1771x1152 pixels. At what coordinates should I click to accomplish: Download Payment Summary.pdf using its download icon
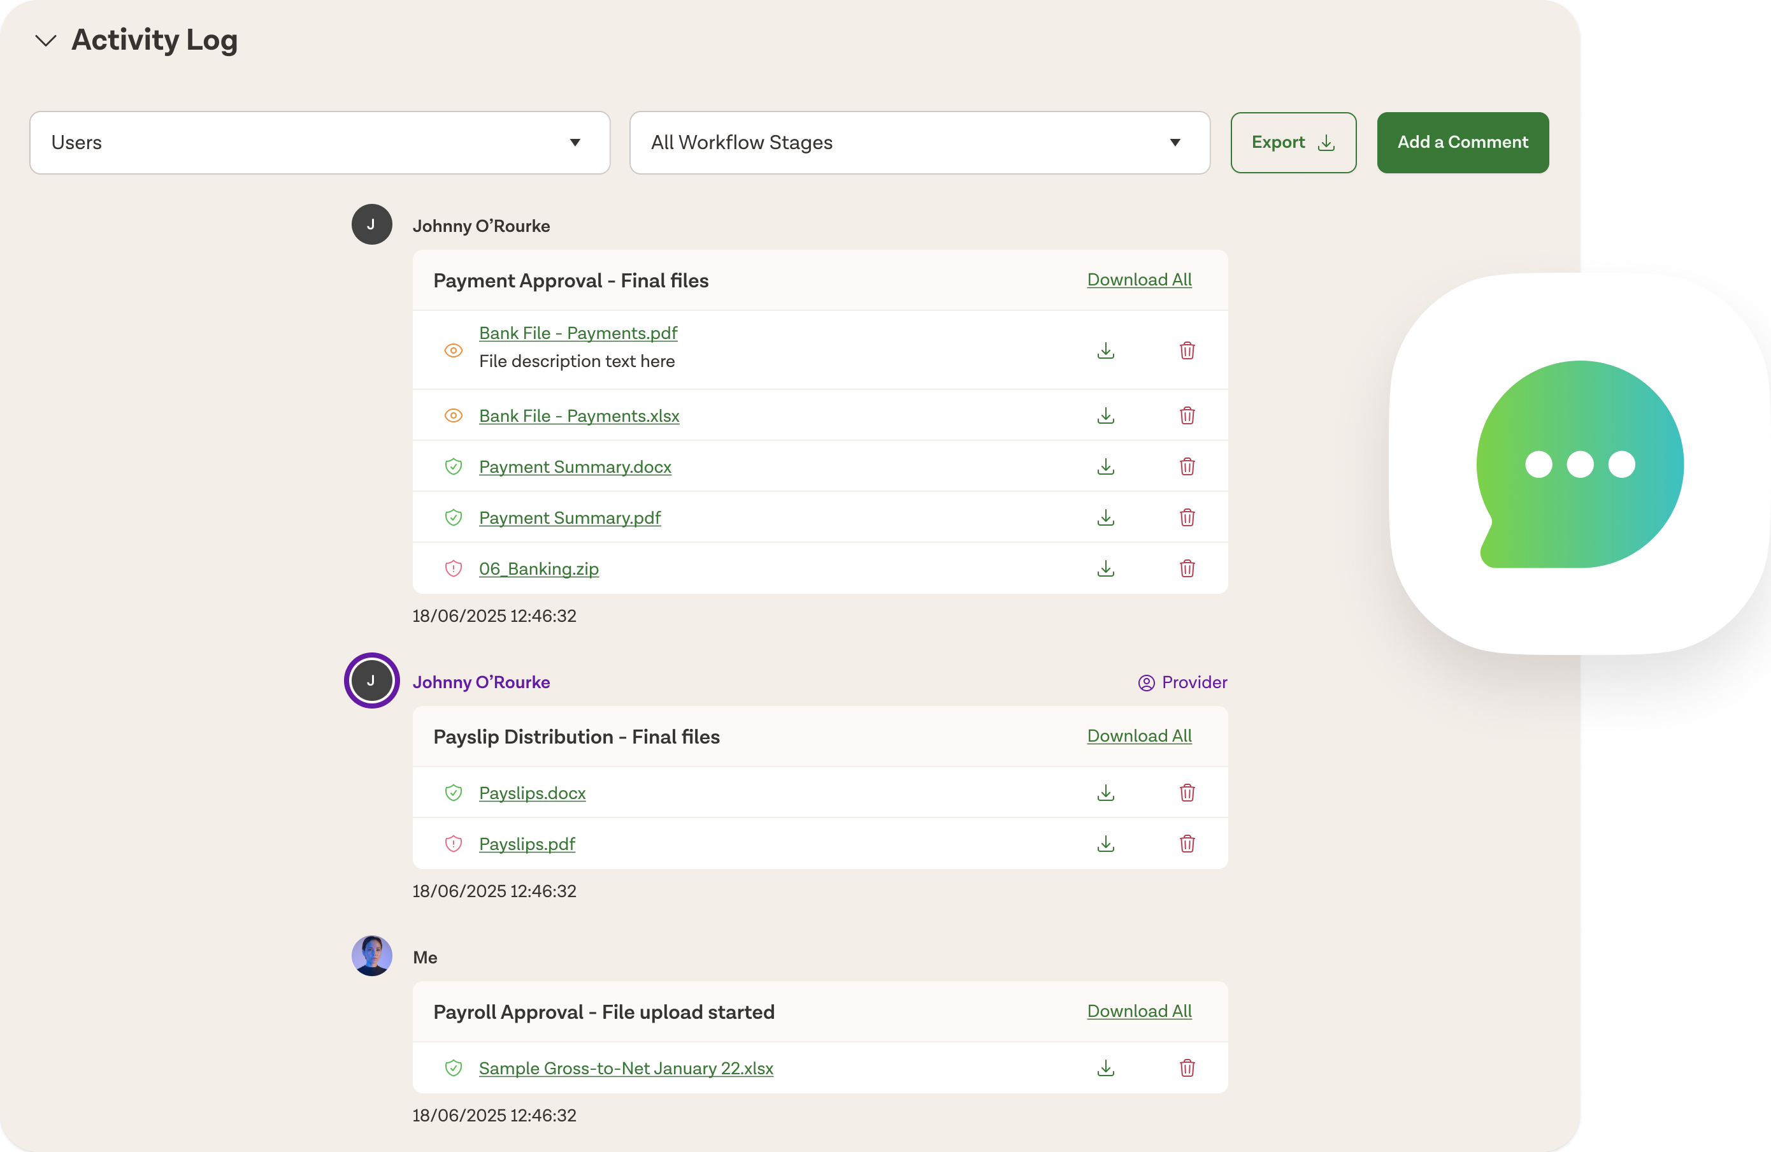coord(1106,517)
